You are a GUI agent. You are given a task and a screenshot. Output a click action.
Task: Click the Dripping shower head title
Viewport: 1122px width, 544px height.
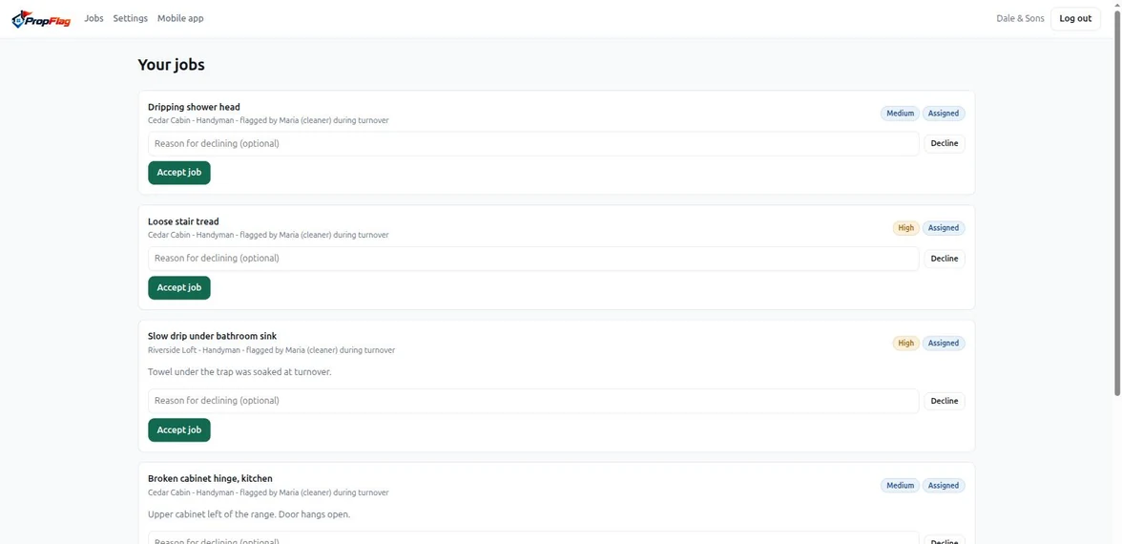coord(194,107)
